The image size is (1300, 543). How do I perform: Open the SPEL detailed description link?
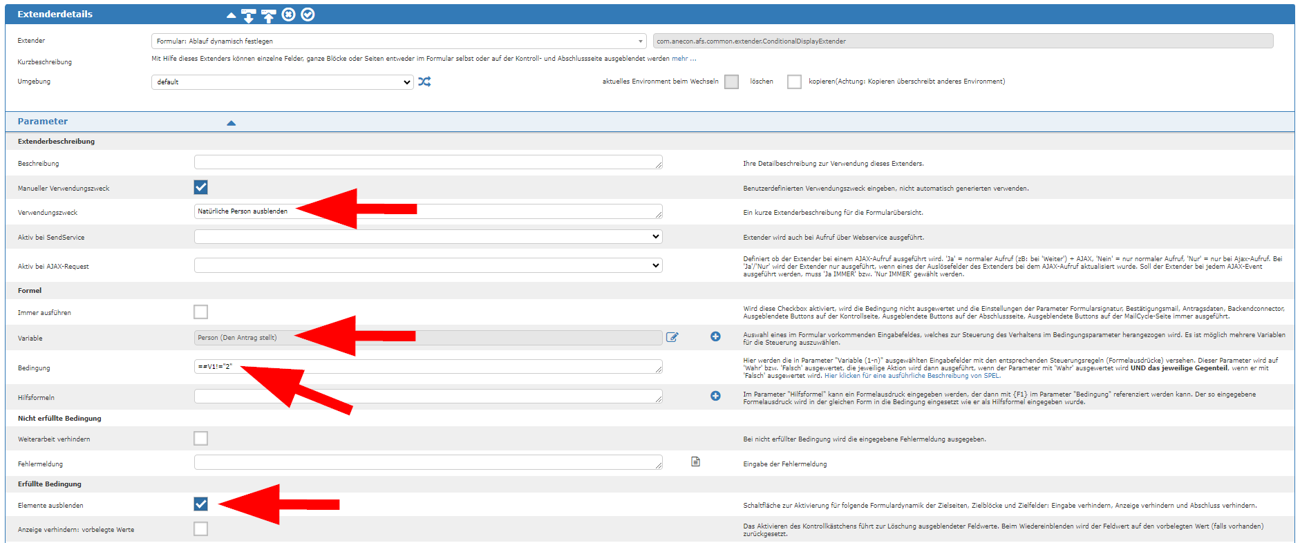tap(912, 376)
